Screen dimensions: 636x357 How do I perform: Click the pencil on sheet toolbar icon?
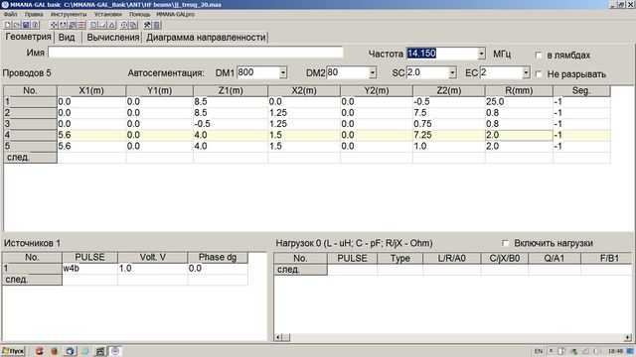(x=103, y=25)
